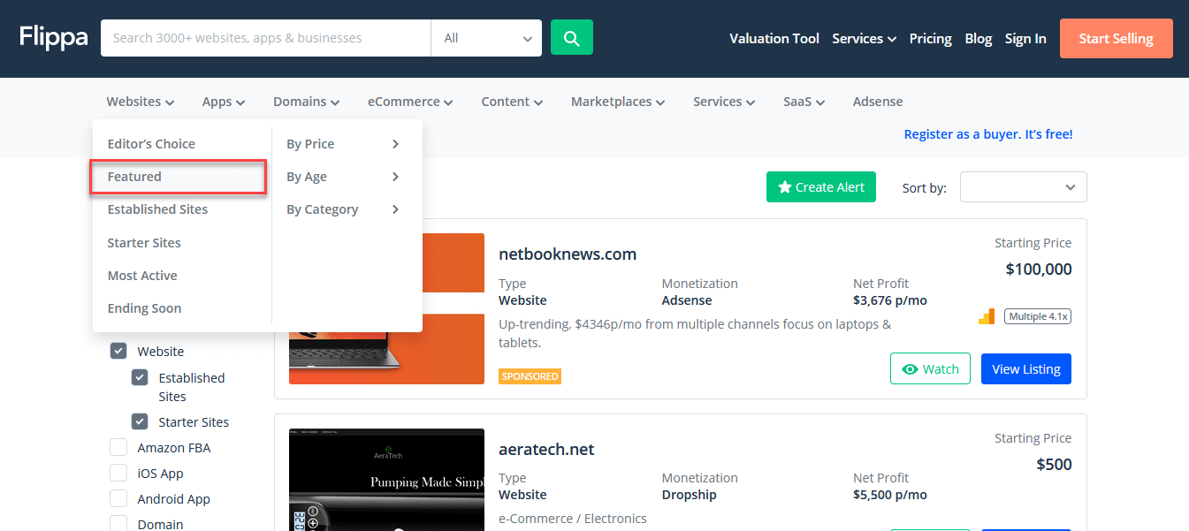The width and height of the screenshot is (1189, 531).
Task: Check the Amazon FBA checkbox
Action: (118, 447)
